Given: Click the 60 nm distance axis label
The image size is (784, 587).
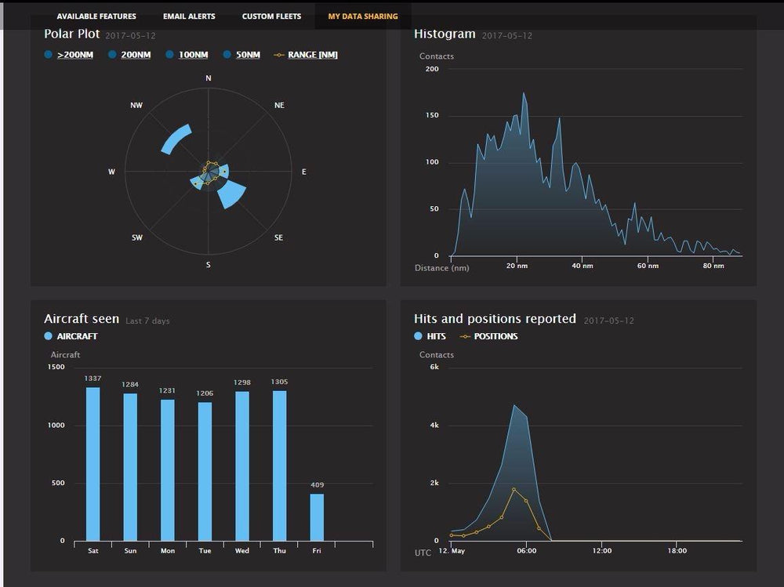Looking at the screenshot, I should (x=648, y=266).
